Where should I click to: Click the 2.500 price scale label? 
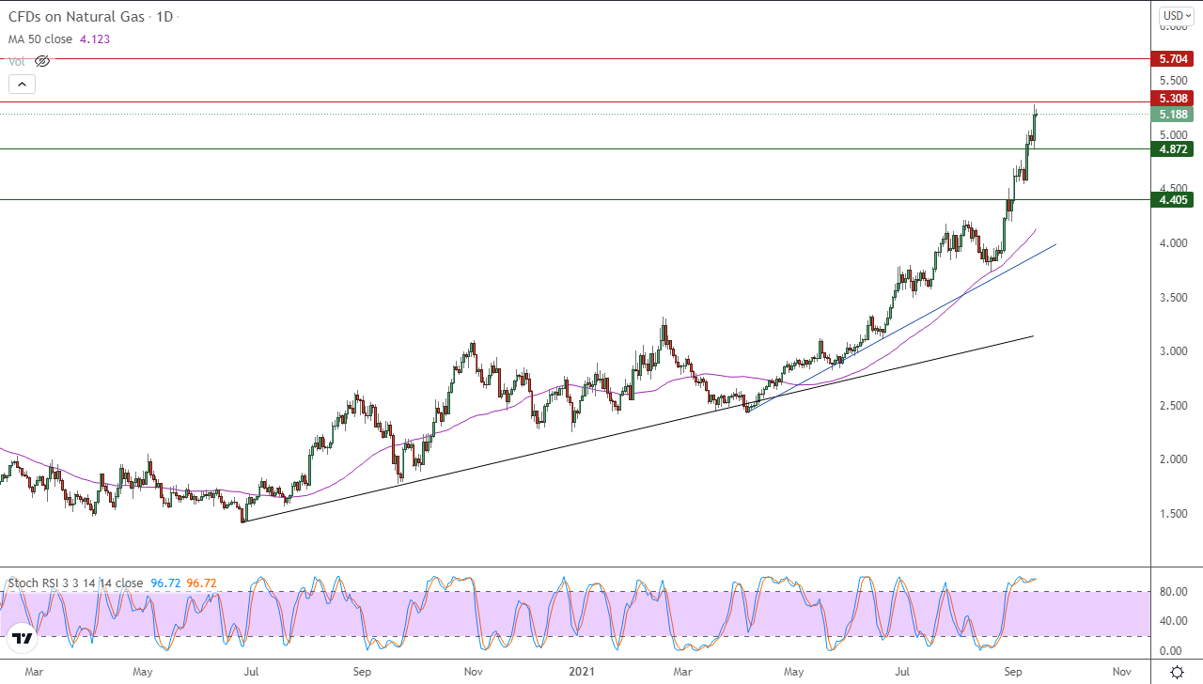click(x=1174, y=406)
